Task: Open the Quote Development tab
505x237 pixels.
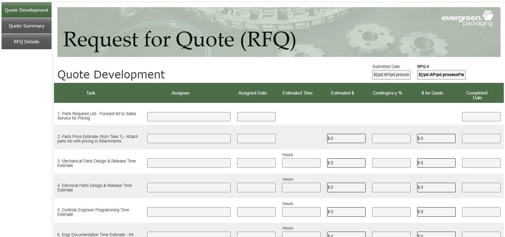Action: click(x=27, y=10)
